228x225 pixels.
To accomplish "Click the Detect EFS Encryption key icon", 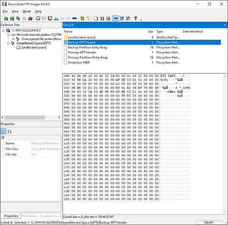I will click(x=88, y=19).
